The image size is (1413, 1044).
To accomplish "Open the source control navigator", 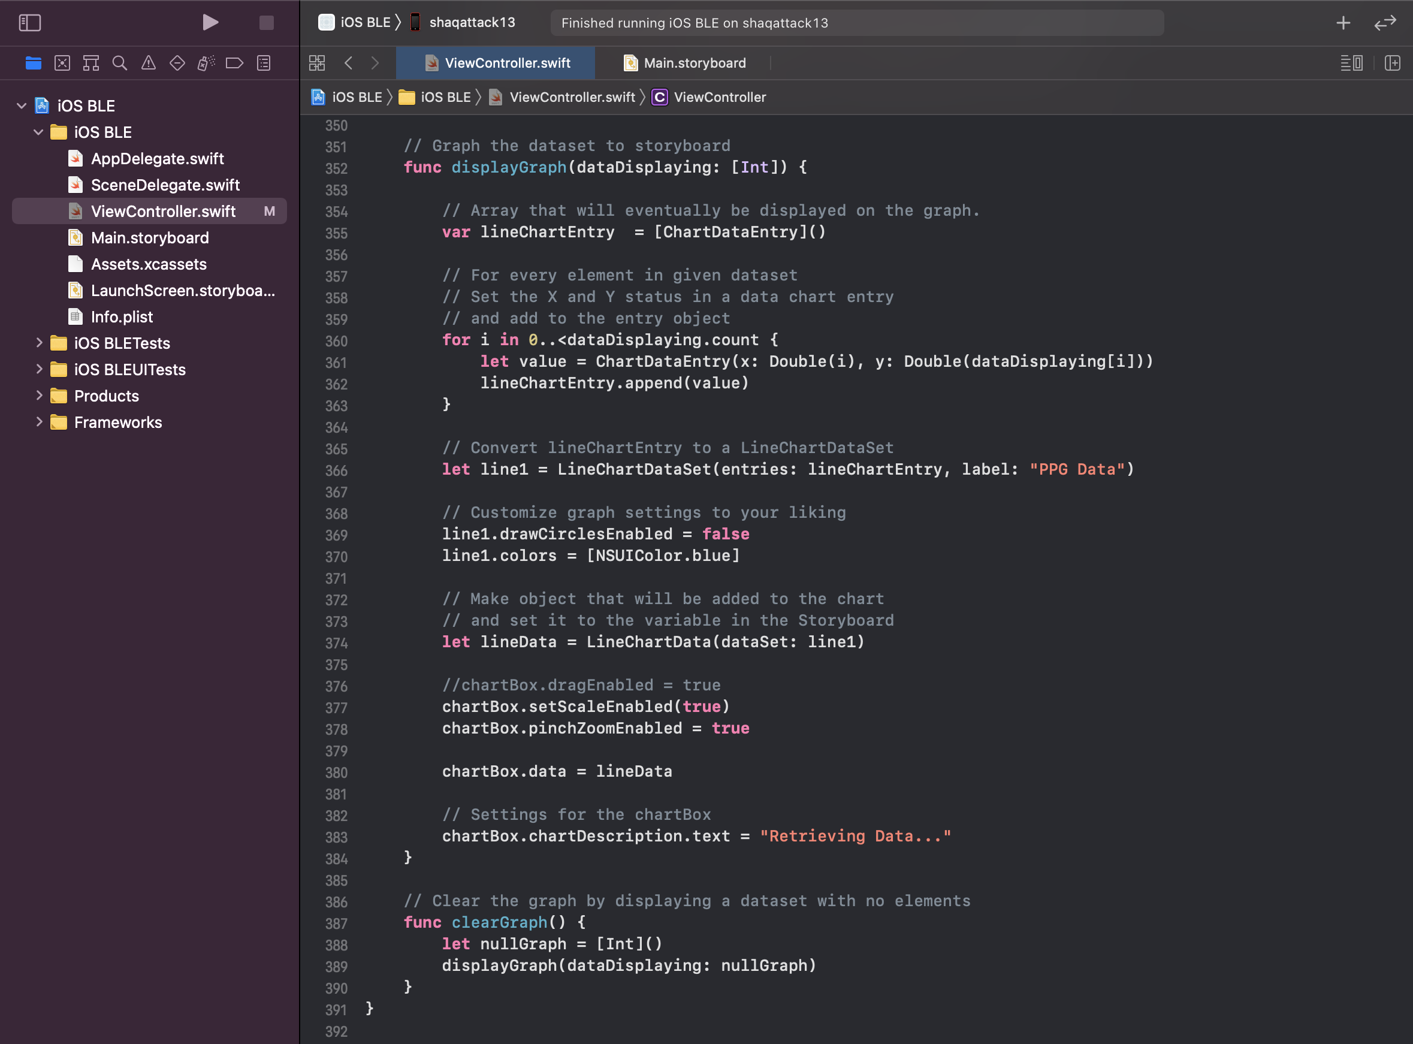I will click(62, 62).
